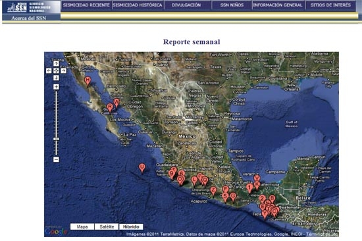Image resolution: width=362 pixels, height=241 pixels.
Task: Select earthquake marker R near California label
Action: coord(110,108)
